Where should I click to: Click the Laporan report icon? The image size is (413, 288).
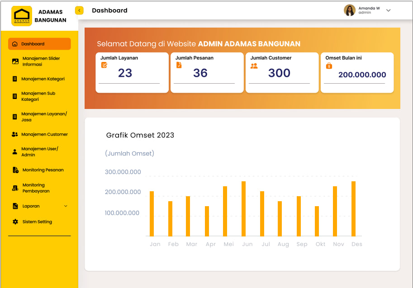point(15,206)
